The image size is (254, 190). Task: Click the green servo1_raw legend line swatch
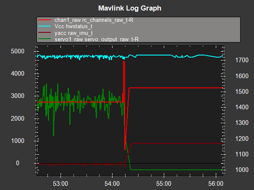45,39
